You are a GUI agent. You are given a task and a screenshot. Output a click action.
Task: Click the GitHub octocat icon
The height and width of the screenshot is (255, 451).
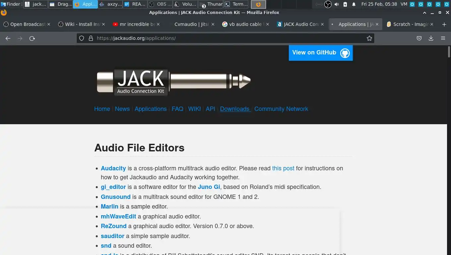coord(345,53)
